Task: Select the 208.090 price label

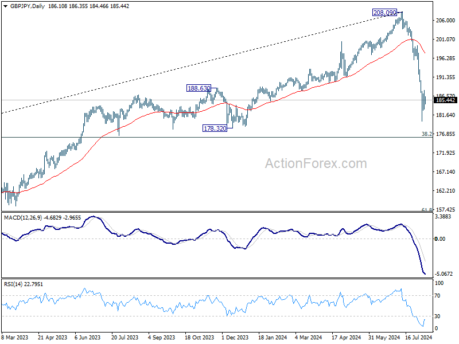Action: tap(384, 13)
